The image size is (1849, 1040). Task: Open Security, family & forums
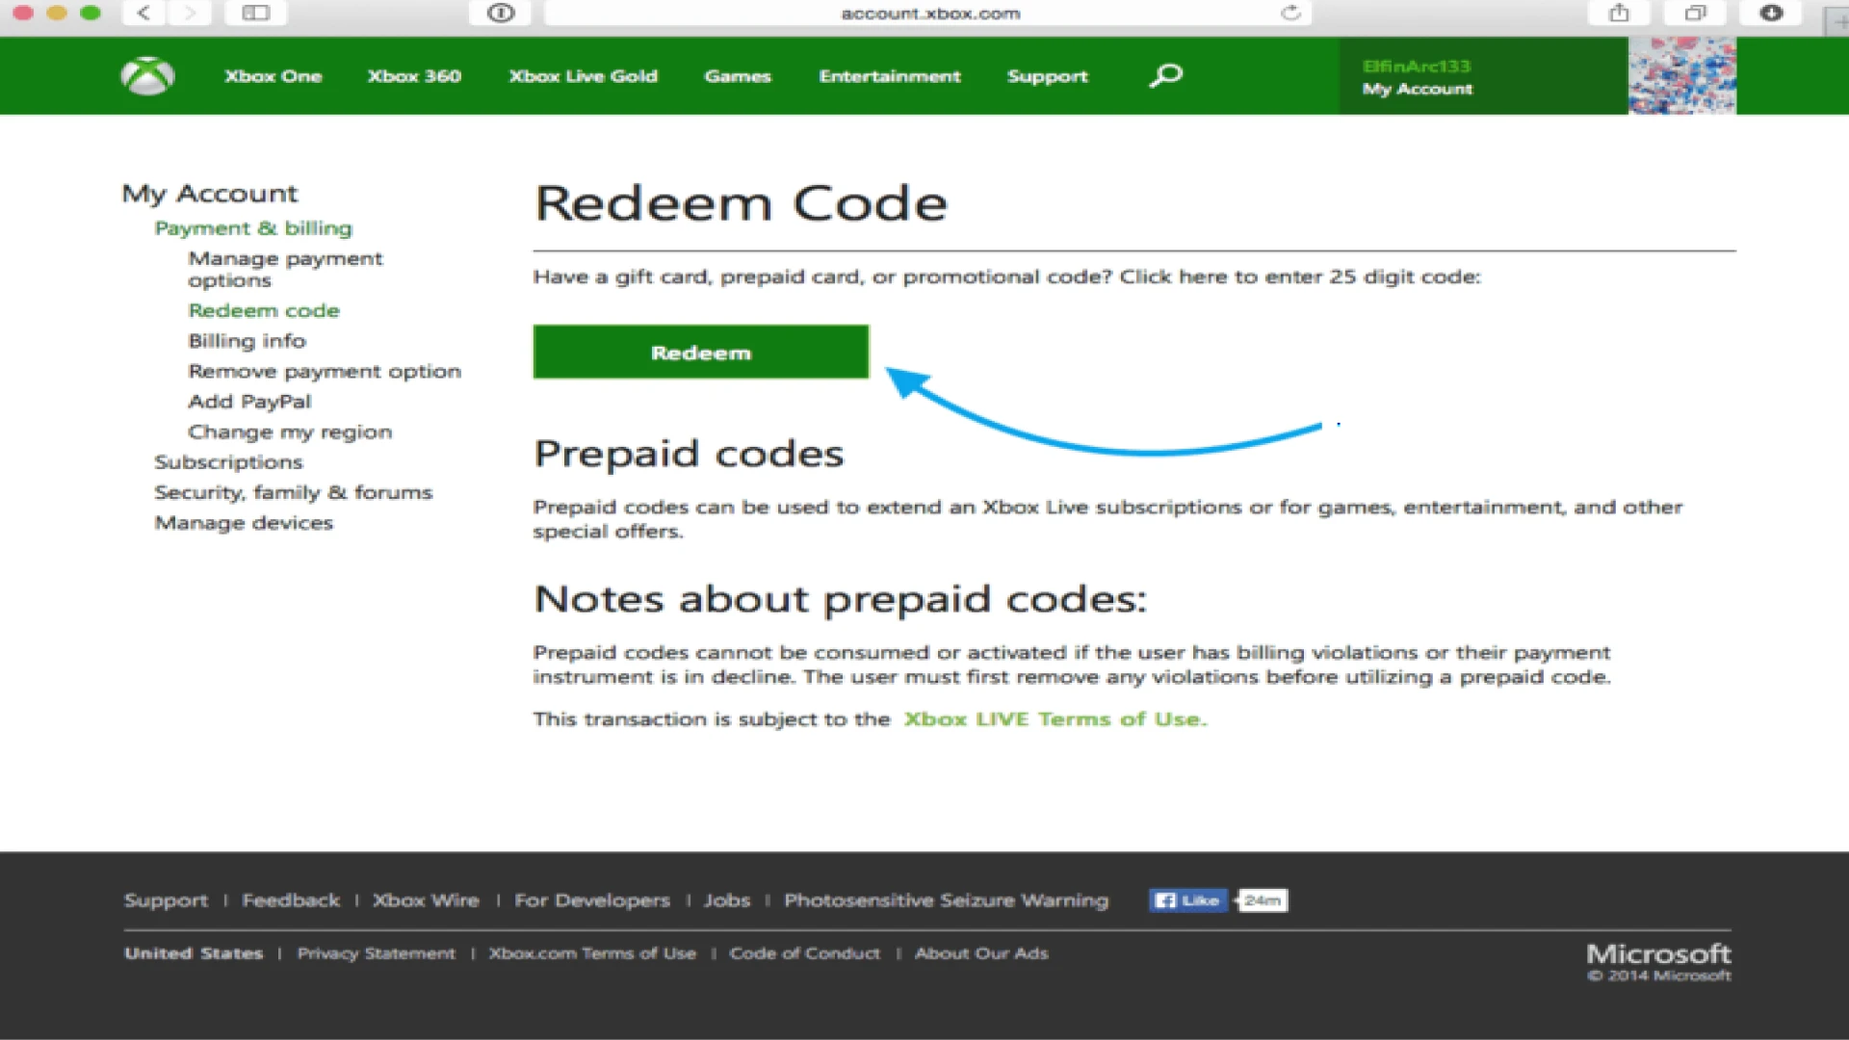(294, 493)
